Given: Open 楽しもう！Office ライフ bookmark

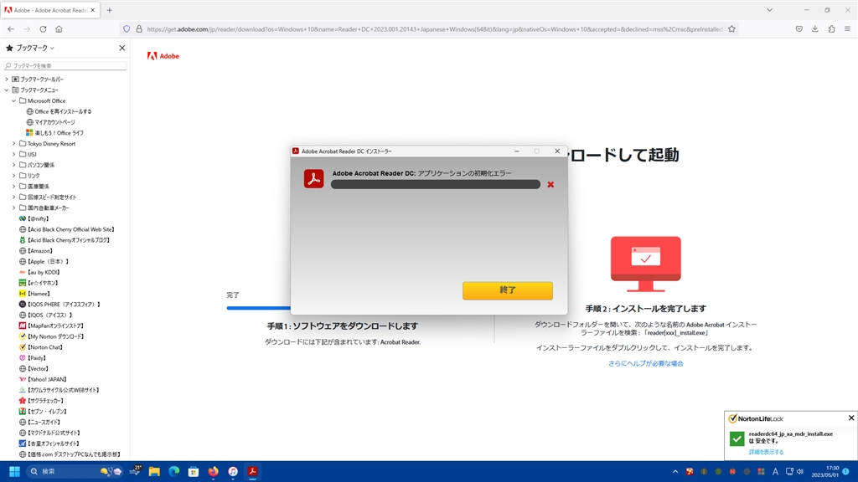Looking at the screenshot, I should (54, 133).
